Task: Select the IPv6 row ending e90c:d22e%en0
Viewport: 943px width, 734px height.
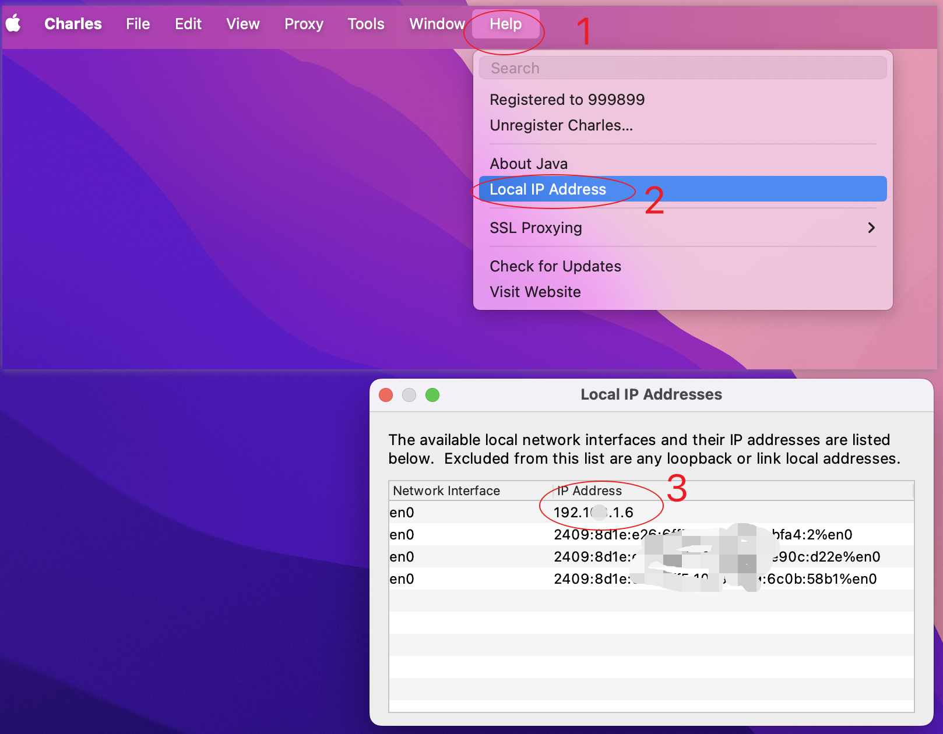Action: pos(651,556)
